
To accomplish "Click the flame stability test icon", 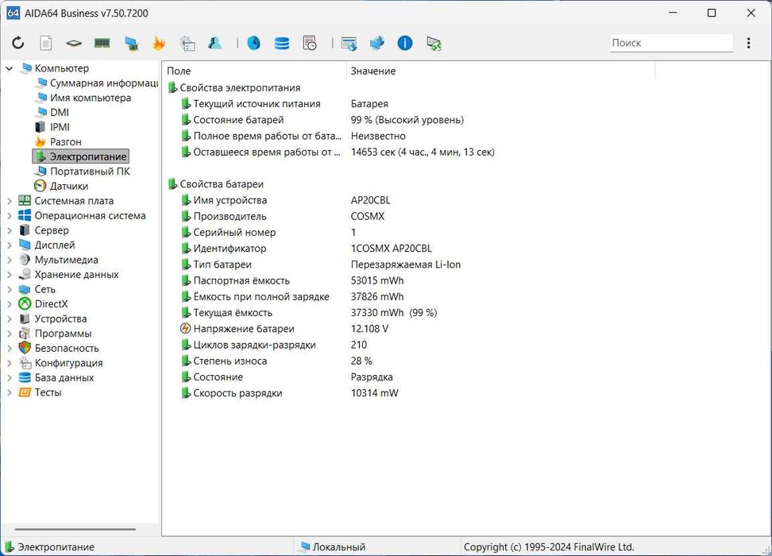I will tap(159, 43).
